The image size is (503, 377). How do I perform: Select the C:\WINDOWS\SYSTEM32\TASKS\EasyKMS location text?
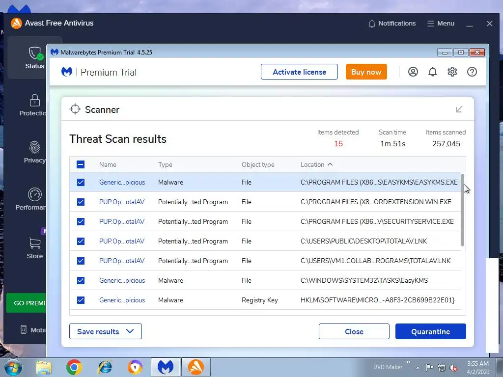pos(364,280)
